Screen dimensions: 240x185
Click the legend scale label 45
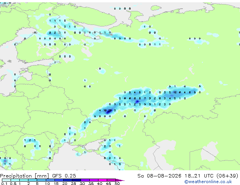(108, 183)
